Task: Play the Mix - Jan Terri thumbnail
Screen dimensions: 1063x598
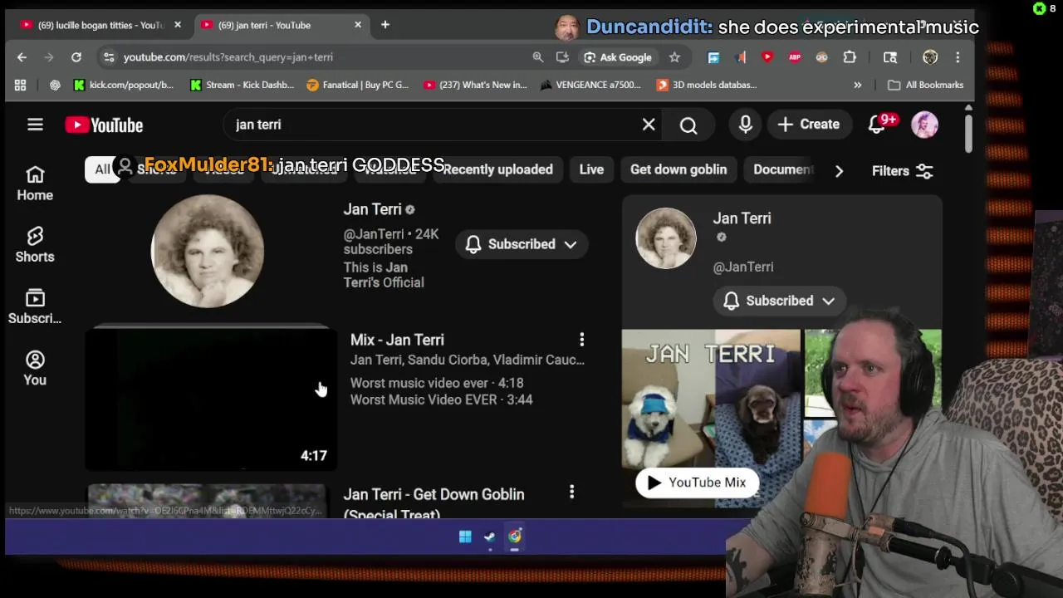Action: [x=211, y=399]
